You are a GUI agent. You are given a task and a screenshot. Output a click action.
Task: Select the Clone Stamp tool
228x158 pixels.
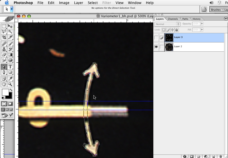tap(4, 49)
